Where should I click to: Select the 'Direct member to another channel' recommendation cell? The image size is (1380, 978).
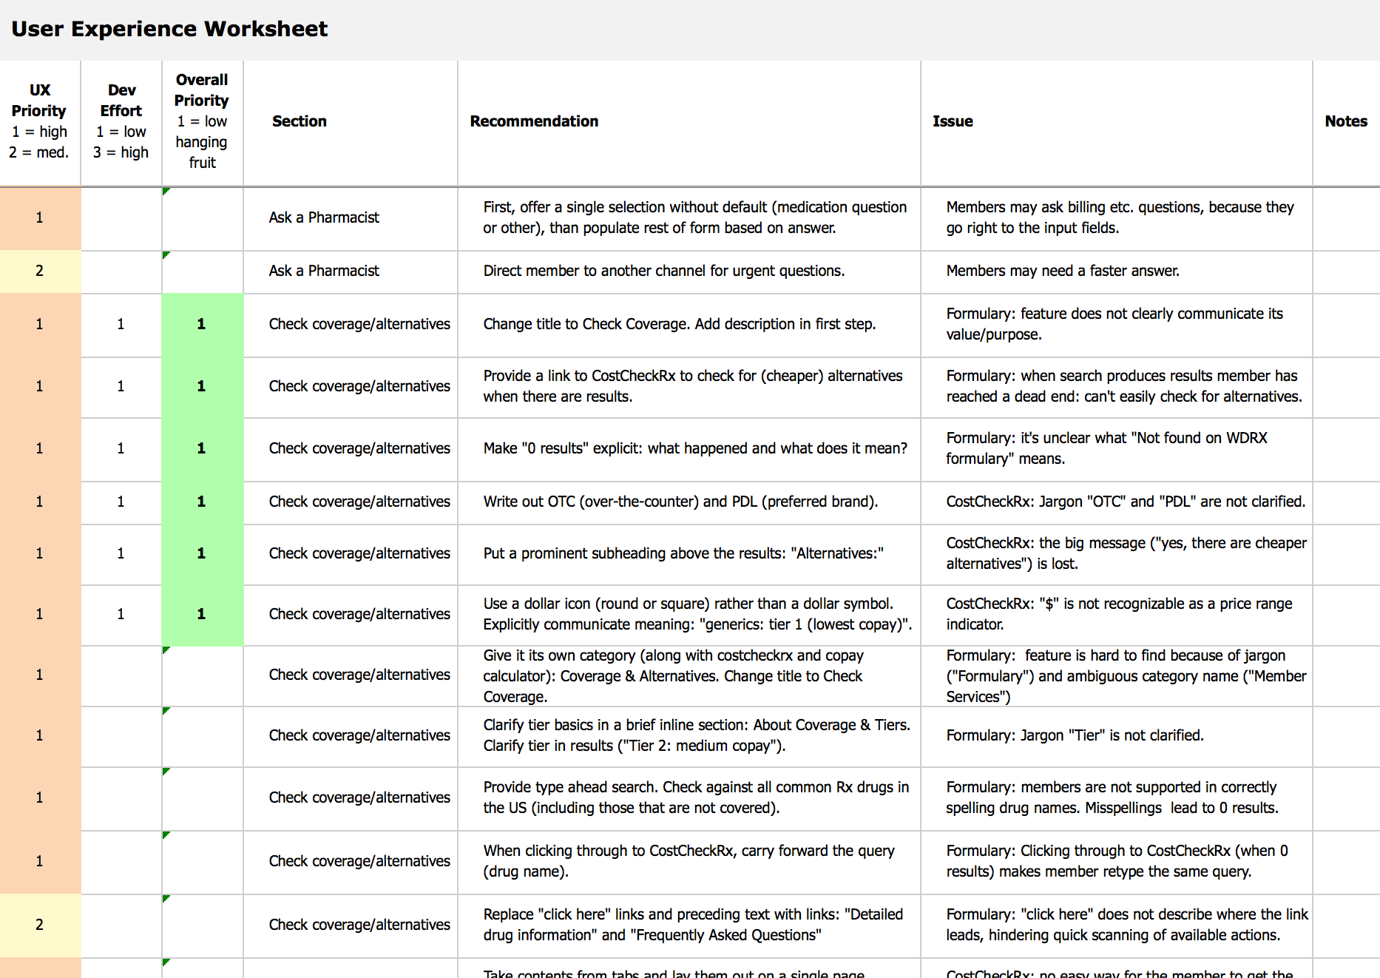(x=663, y=272)
